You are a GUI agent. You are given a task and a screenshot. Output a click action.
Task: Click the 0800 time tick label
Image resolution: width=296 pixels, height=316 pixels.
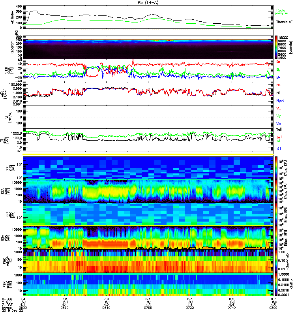273,308
